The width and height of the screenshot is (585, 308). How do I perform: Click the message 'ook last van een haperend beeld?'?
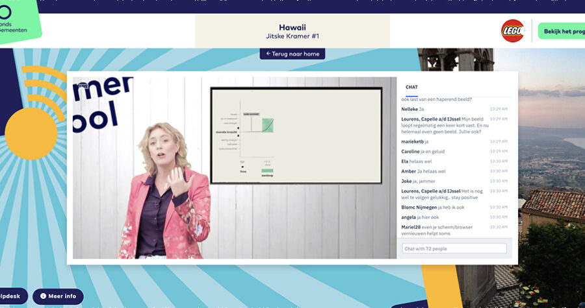(437, 99)
